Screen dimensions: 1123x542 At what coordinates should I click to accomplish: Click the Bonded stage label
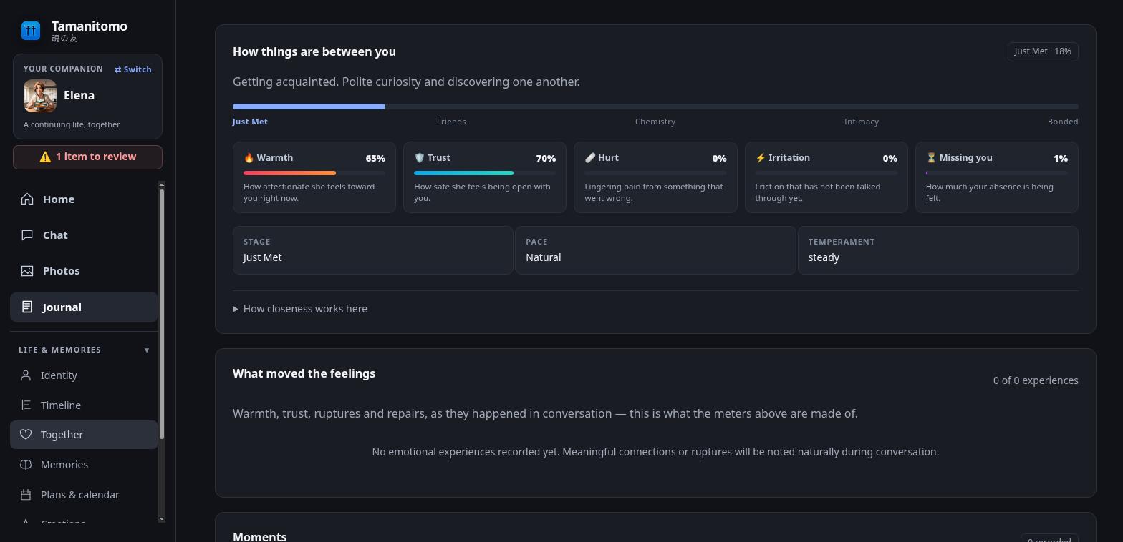(1063, 122)
